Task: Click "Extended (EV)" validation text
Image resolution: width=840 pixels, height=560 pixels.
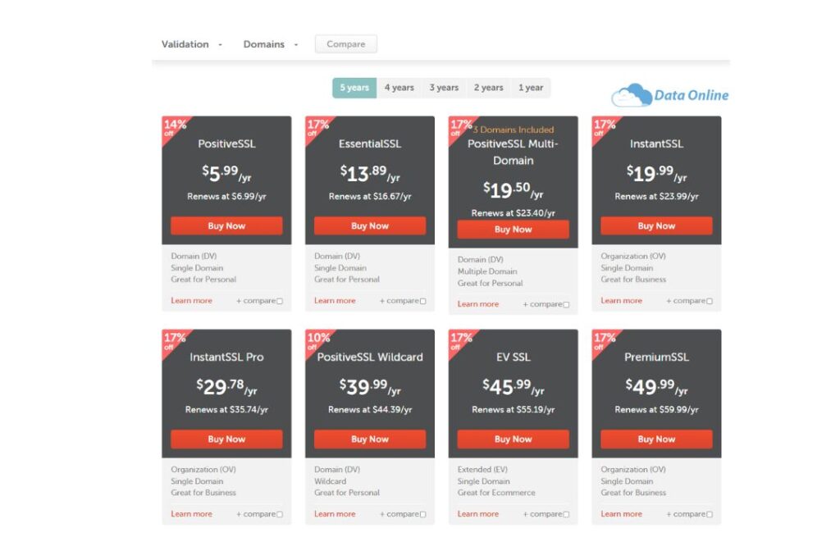Action: click(x=482, y=470)
